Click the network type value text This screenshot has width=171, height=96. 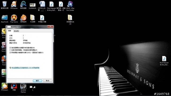click(25, 40)
